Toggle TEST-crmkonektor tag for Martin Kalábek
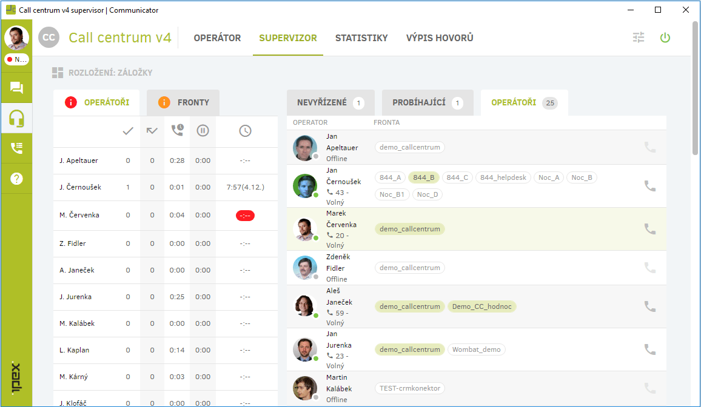 click(410, 388)
